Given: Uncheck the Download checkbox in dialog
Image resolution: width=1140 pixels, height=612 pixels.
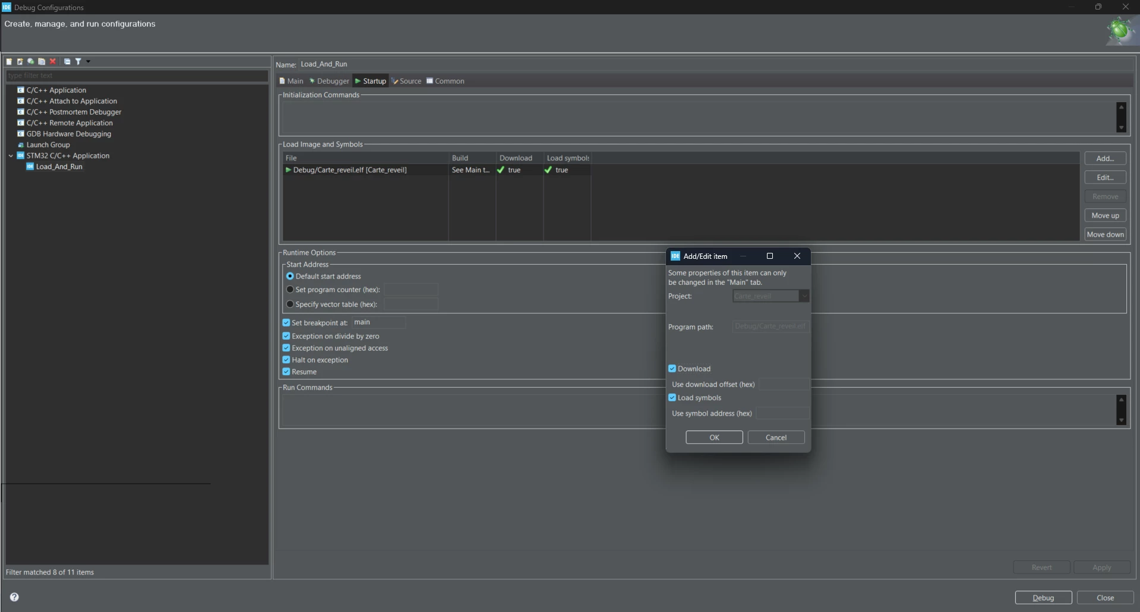Looking at the screenshot, I should pyautogui.click(x=672, y=369).
